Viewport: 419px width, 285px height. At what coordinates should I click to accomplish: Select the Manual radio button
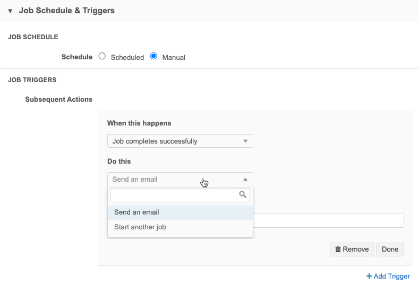pos(153,56)
